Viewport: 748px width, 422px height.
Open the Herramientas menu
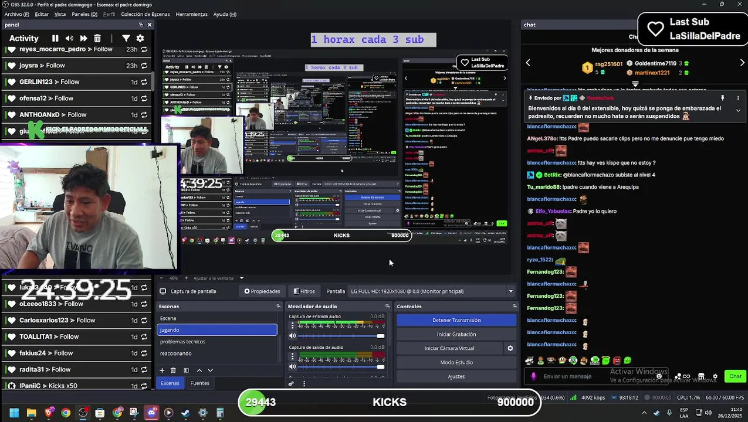pyautogui.click(x=191, y=14)
